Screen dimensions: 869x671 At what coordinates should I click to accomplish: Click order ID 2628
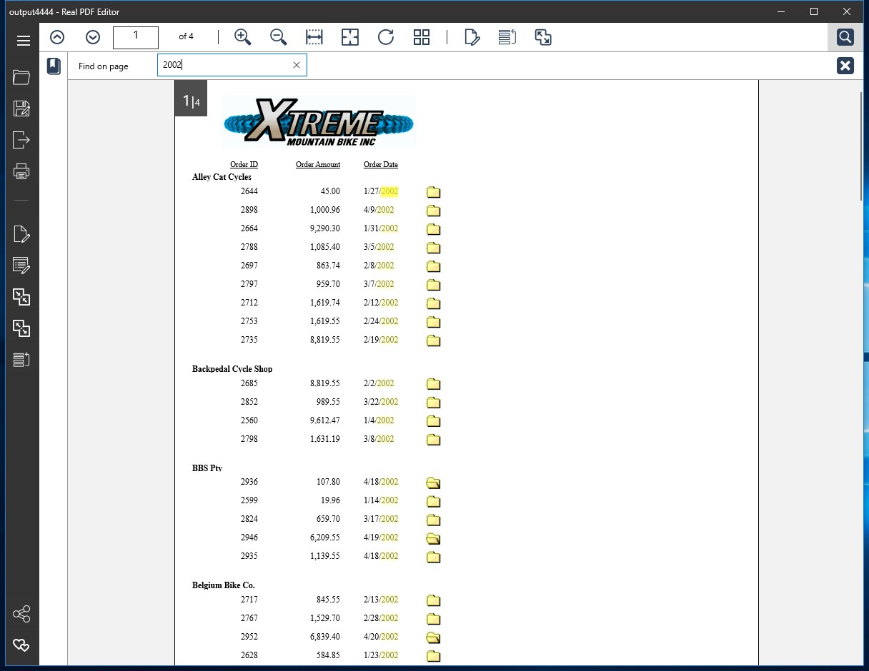click(x=249, y=655)
